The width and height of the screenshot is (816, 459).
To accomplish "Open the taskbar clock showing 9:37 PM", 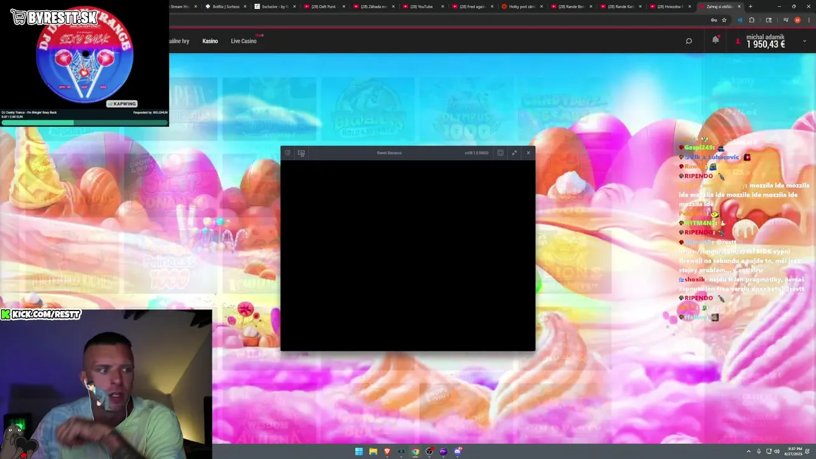I will click(794, 451).
